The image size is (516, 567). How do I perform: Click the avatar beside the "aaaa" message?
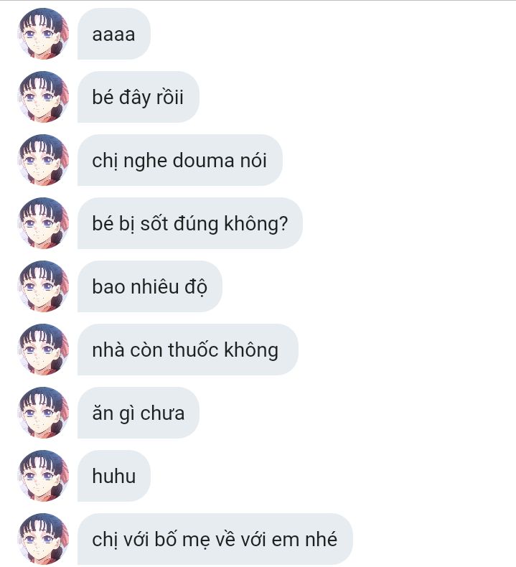click(43, 34)
